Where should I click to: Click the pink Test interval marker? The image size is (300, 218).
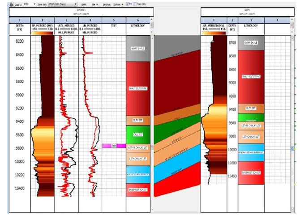[x=113, y=146]
